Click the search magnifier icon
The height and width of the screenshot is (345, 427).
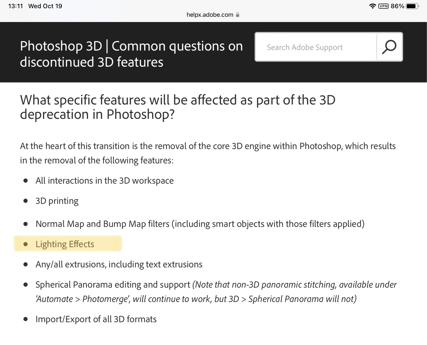[389, 47]
